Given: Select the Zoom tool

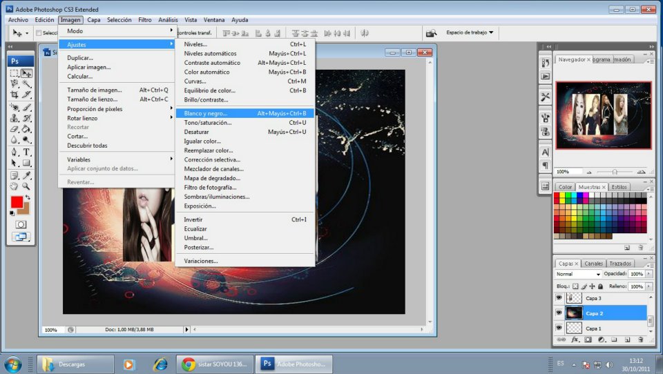Looking at the screenshot, I should click(26, 186).
